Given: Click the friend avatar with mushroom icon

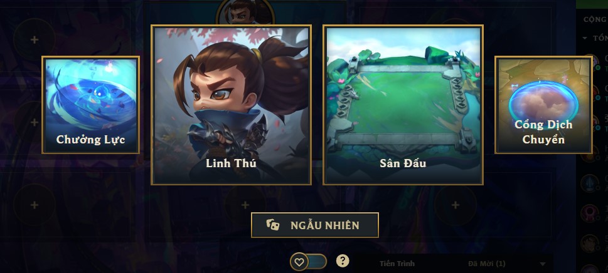Looking at the screenshot, I should tap(589, 213).
